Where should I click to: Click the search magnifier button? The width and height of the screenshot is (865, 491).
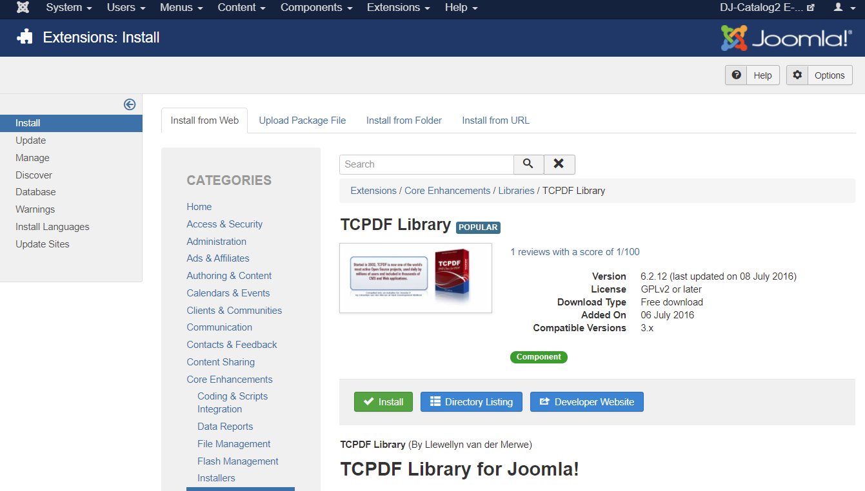[528, 164]
